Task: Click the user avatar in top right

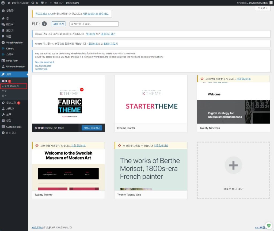Action: pos(271,3)
